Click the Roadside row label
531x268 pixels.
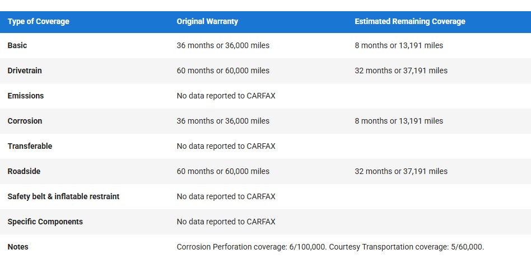coord(24,171)
